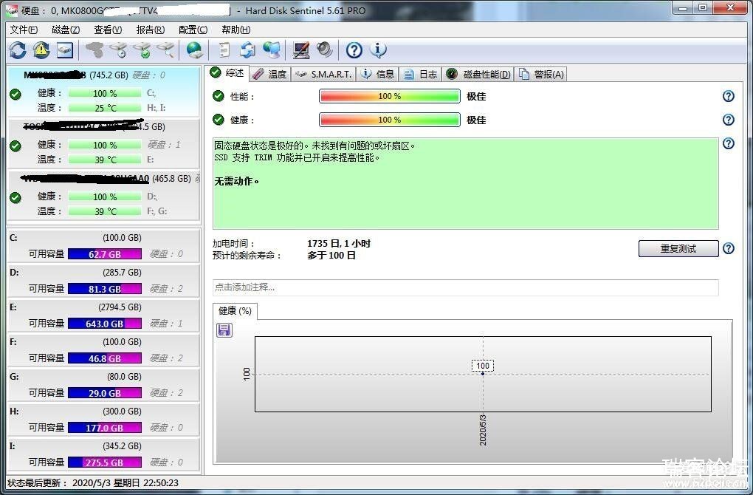This screenshot has height=495, width=753.
Task: Click the disk-with-green-checkmark toolbar icon
Action: (142, 50)
